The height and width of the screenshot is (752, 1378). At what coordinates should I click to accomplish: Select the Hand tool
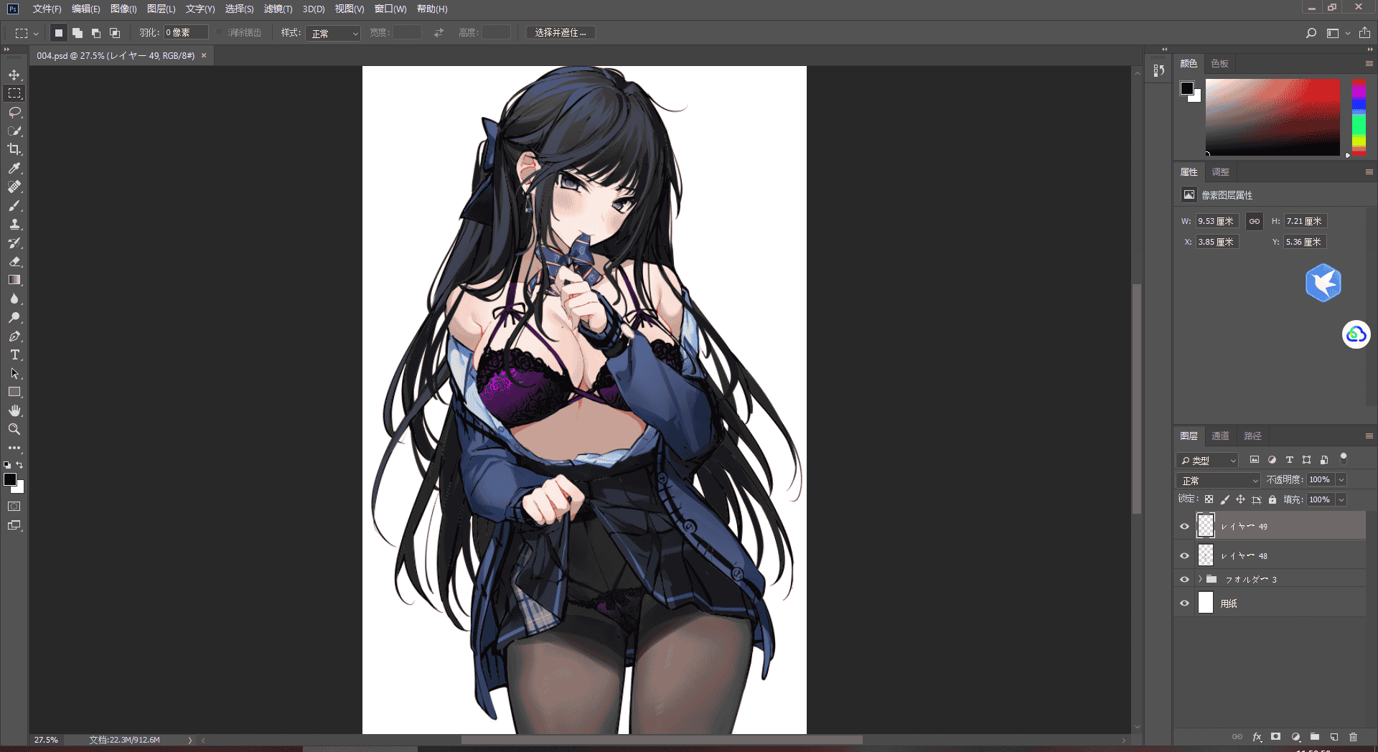click(x=14, y=410)
